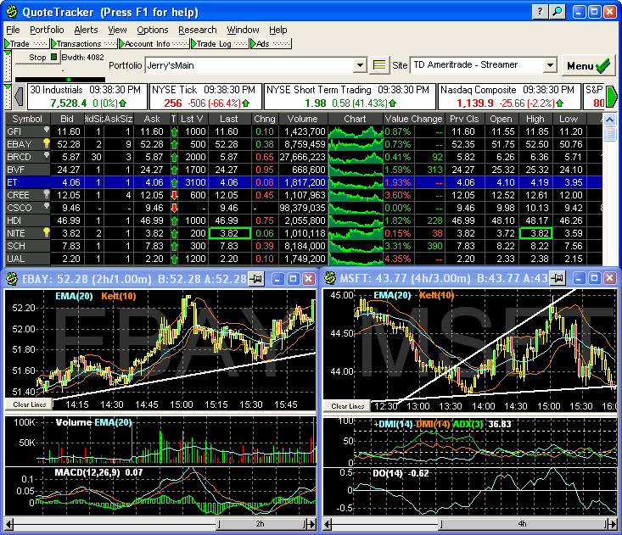Pin the MSFT chart window
This screenshot has width=622, height=535.
coord(558,279)
